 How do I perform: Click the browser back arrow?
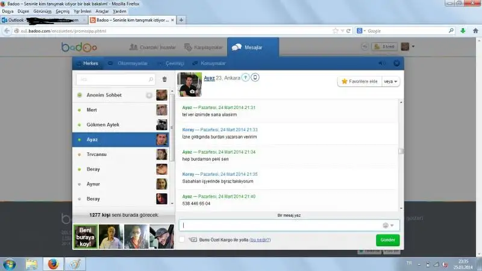pos(7,31)
